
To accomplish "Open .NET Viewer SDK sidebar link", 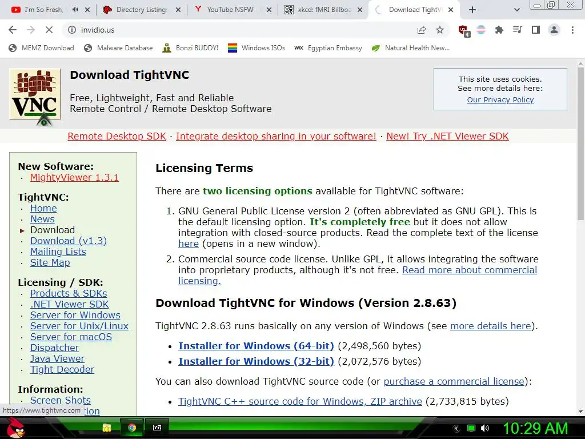I will click(x=69, y=304).
